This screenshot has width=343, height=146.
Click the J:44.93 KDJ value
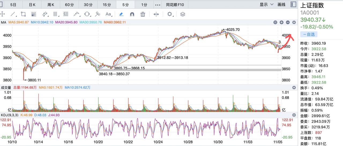pos(54,115)
